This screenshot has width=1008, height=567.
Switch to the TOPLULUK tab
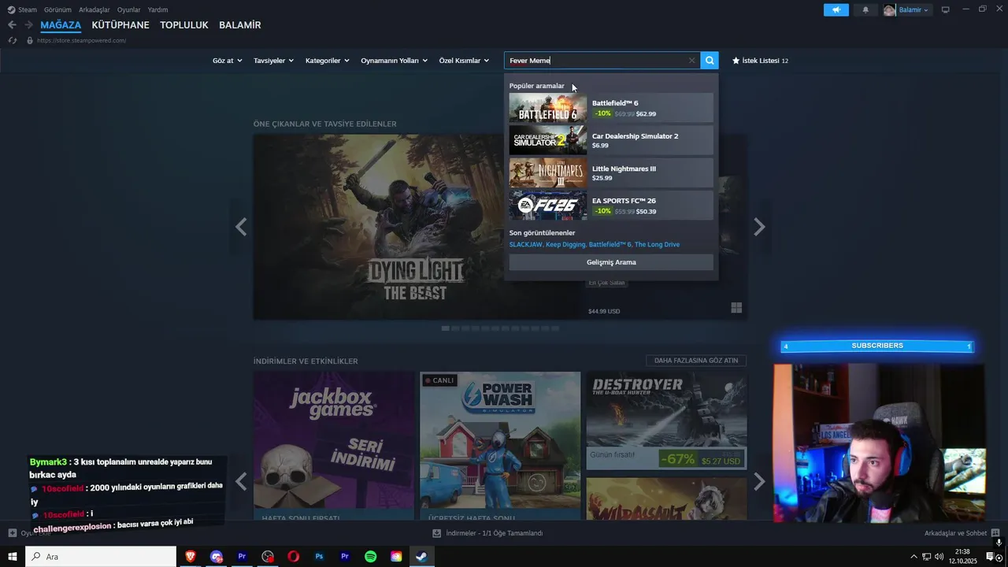pyautogui.click(x=184, y=25)
